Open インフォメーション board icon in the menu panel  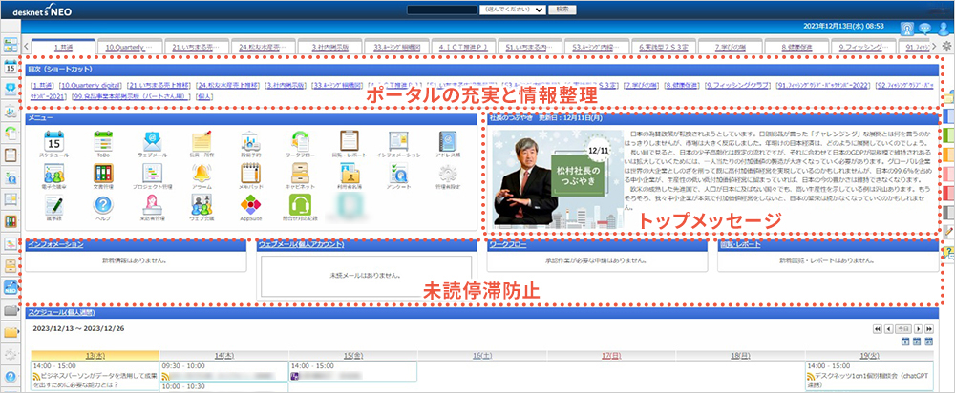click(x=398, y=141)
